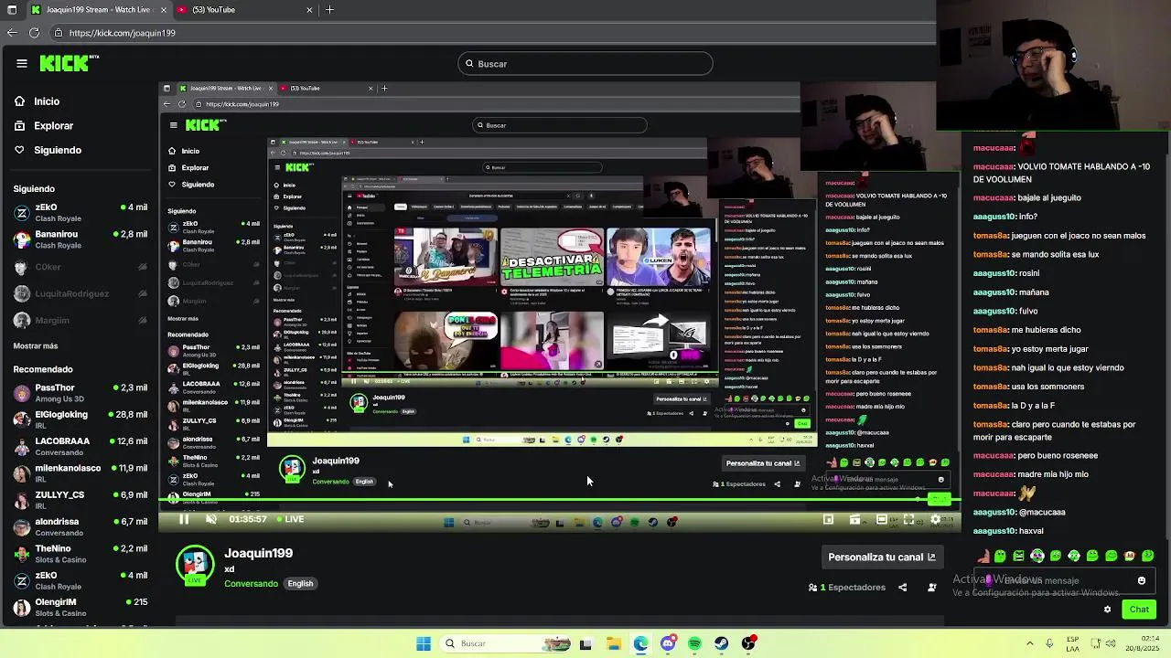The width and height of the screenshot is (1171, 658).
Task: Open the emoji picker in chat
Action: point(1142,580)
